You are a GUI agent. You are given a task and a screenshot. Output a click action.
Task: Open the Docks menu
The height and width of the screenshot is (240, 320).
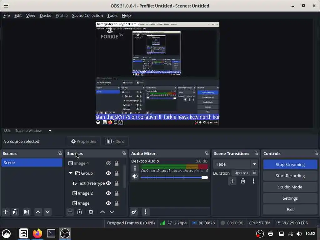[45, 16]
